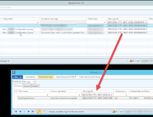Open Subsystem filter dropdown in Exceptions grid

38,22
